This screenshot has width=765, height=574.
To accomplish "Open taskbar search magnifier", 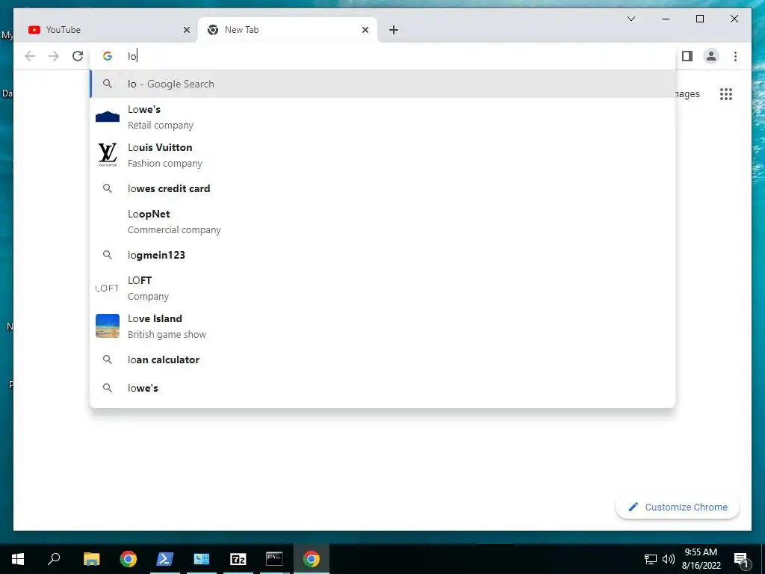I will [x=54, y=559].
